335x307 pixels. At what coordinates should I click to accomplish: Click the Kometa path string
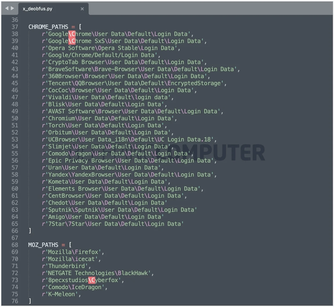click(x=105, y=182)
